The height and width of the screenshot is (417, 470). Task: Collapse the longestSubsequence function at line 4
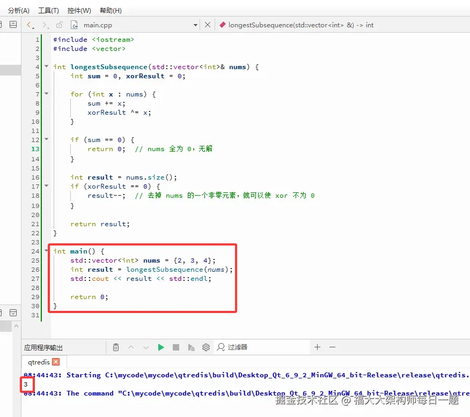(47, 66)
